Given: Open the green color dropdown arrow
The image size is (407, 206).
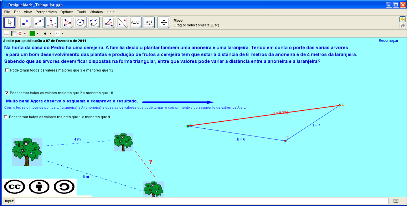Looking at the screenshot, I should click(x=38, y=34).
